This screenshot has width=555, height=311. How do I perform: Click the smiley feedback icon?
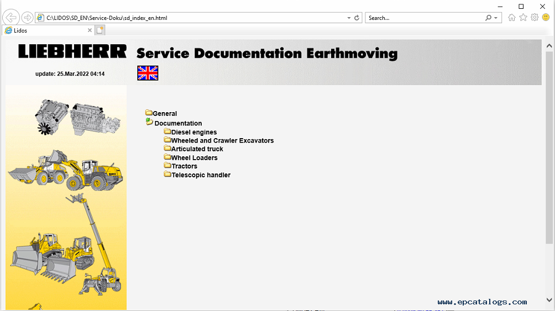(546, 17)
